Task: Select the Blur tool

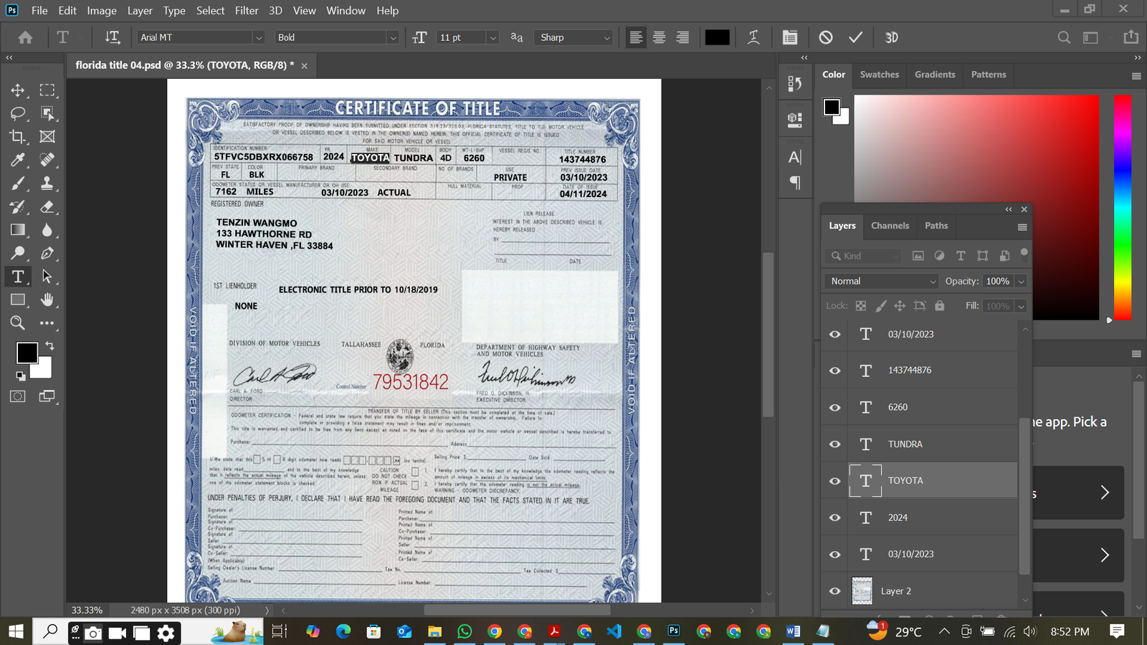Action: pos(47,229)
